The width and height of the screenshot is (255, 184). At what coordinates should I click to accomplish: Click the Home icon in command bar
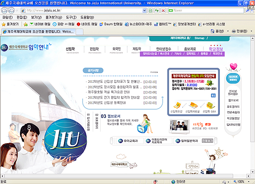(212, 31)
